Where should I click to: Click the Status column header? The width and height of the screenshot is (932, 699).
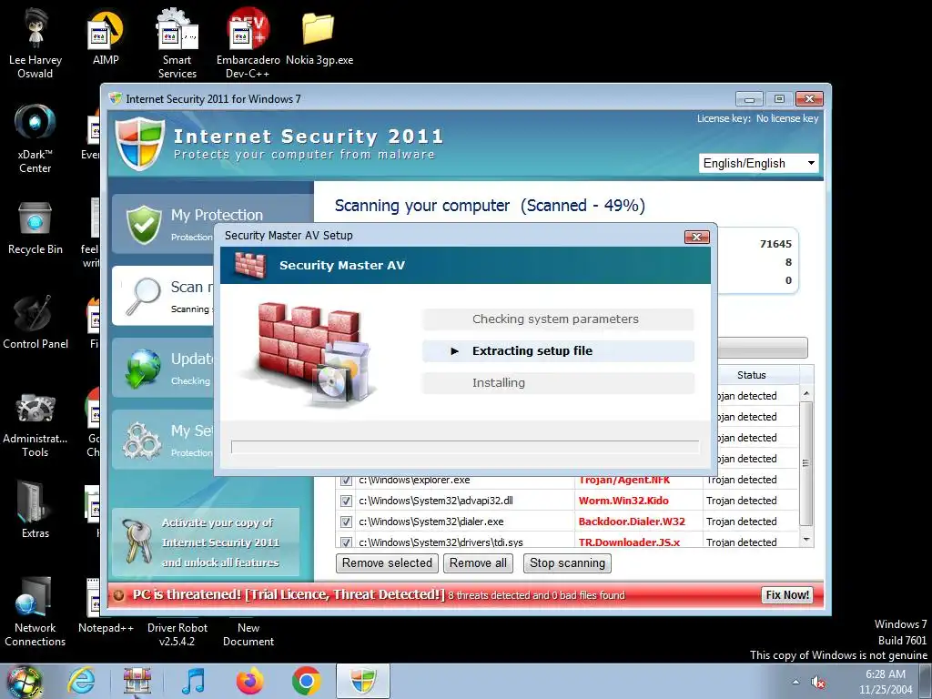tap(751, 375)
